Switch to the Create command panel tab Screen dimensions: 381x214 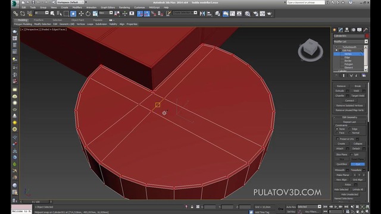tap(335, 30)
